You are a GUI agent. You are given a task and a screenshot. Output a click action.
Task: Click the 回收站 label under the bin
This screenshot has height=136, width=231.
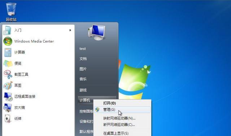(11, 20)
